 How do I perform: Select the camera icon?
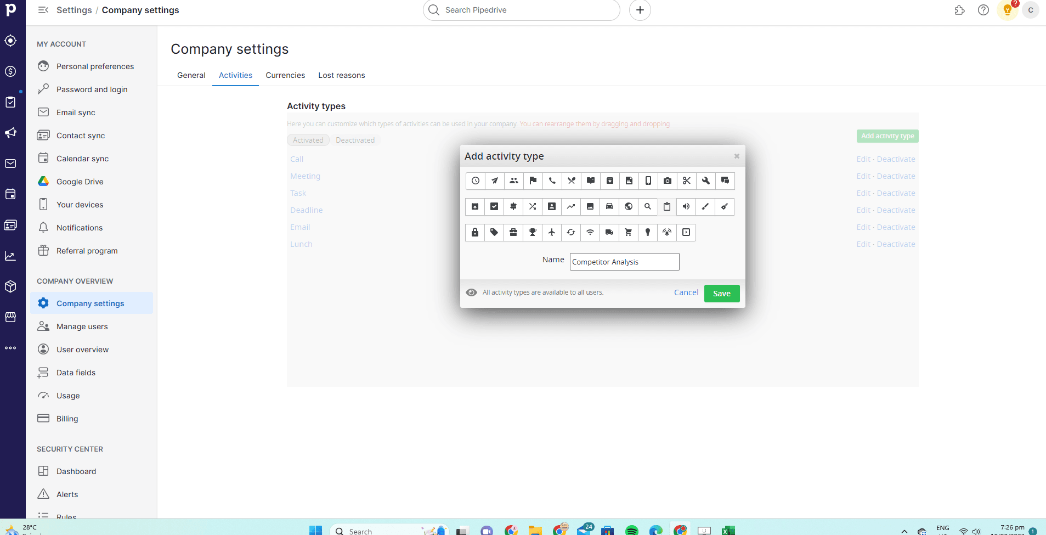point(667,181)
